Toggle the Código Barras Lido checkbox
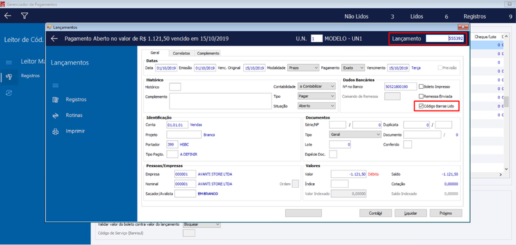This screenshot has height=245, width=516. (x=421, y=106)
